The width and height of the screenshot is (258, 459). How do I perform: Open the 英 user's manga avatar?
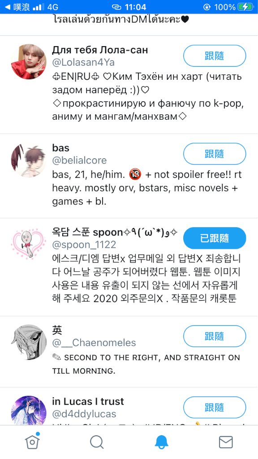click(29, 342)
